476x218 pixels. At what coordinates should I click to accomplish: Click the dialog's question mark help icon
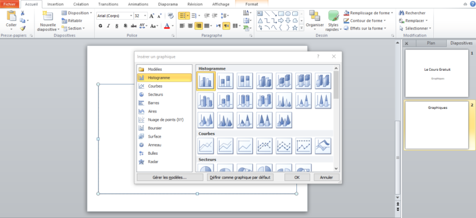click(x=318, y=57)
